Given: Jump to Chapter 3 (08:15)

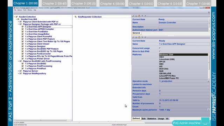Looking at the screenshot, I should 83,3.
